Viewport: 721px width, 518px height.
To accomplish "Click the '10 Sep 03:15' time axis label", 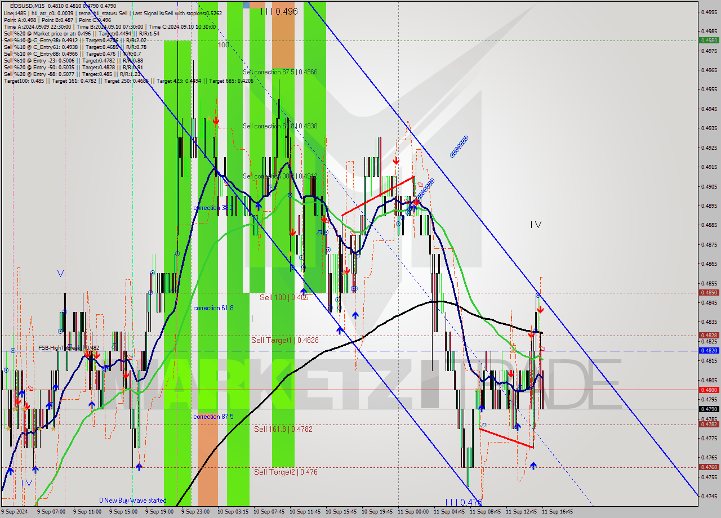I will (233, 512).
